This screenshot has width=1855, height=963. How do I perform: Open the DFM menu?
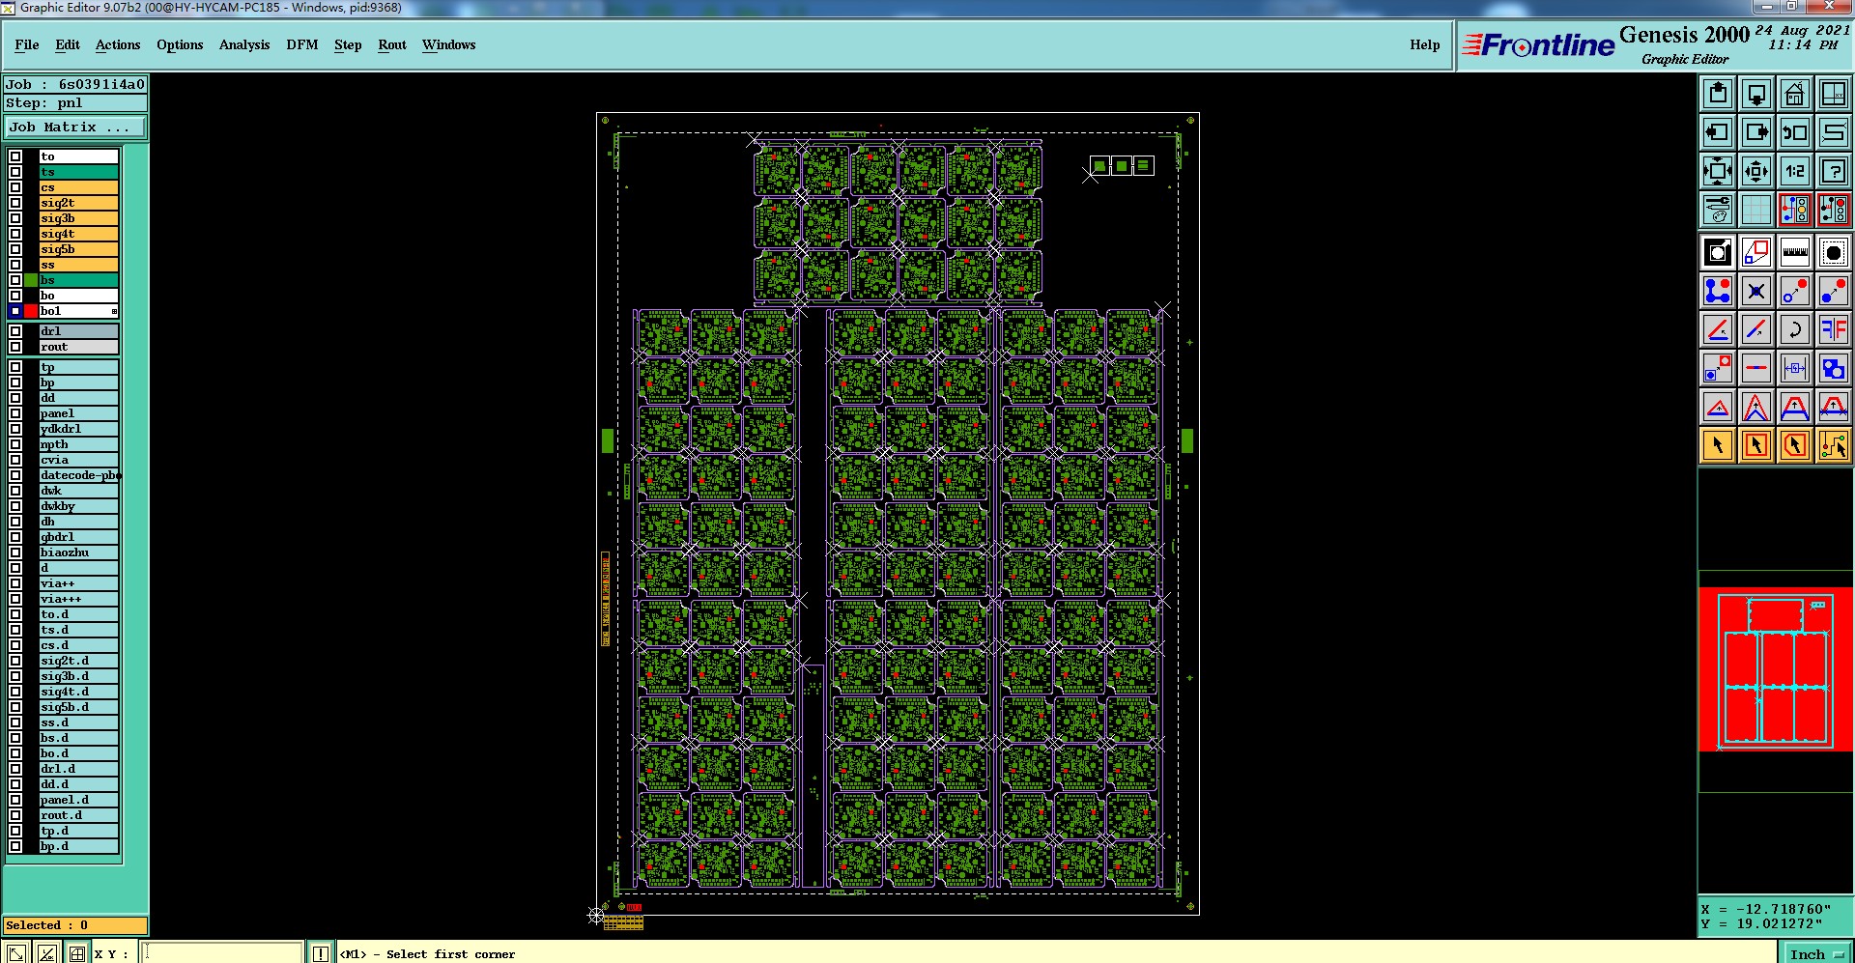(x=302, y=44)
